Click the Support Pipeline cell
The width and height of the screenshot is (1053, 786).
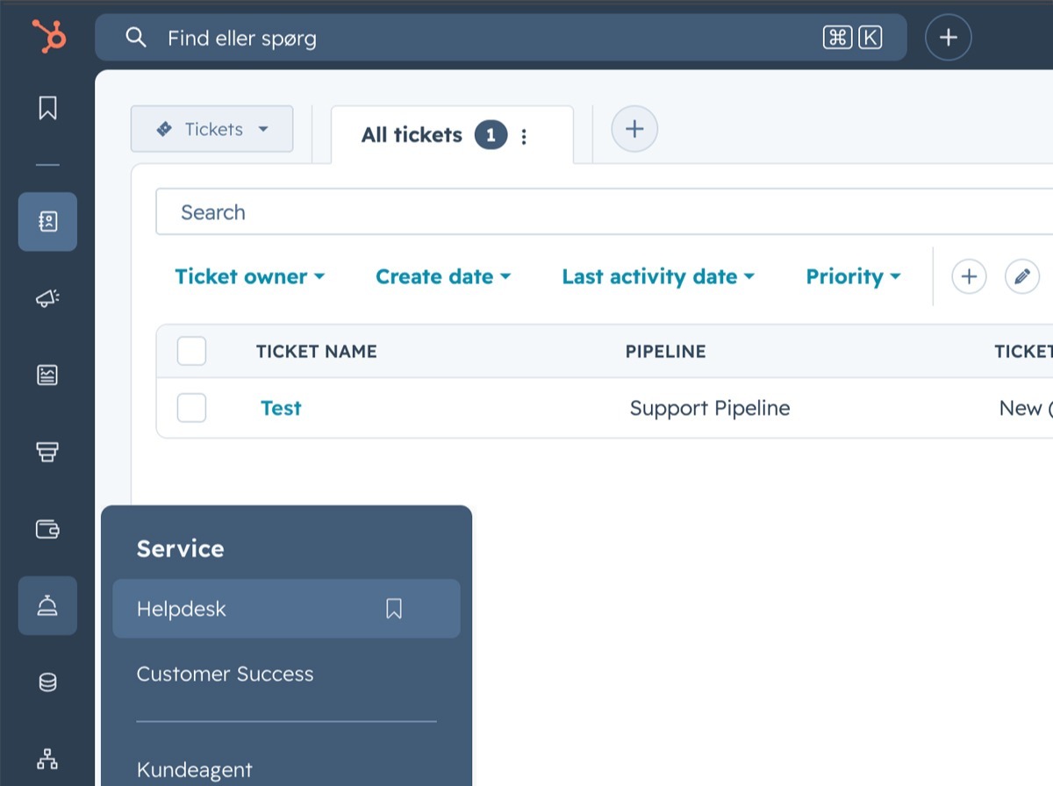[x=710, y=408]
